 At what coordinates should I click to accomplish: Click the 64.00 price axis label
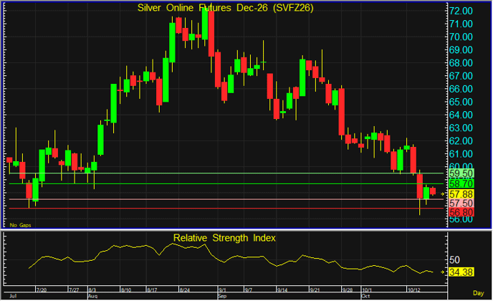click(x=461, y=115)
